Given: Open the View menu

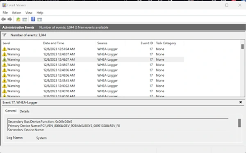Looking at the screenshot, I should coord(29,13).
